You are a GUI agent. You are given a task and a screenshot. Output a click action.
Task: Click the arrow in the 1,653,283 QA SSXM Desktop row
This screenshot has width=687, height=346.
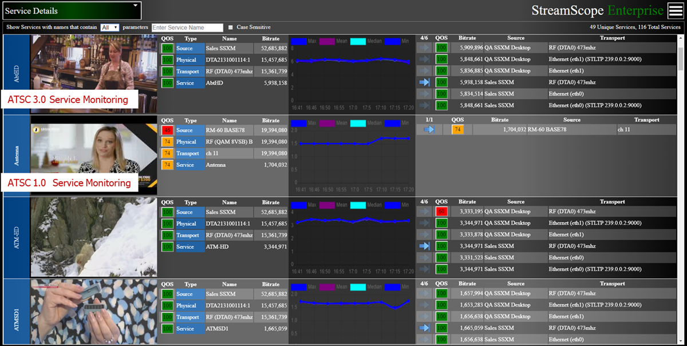[424, 305]
